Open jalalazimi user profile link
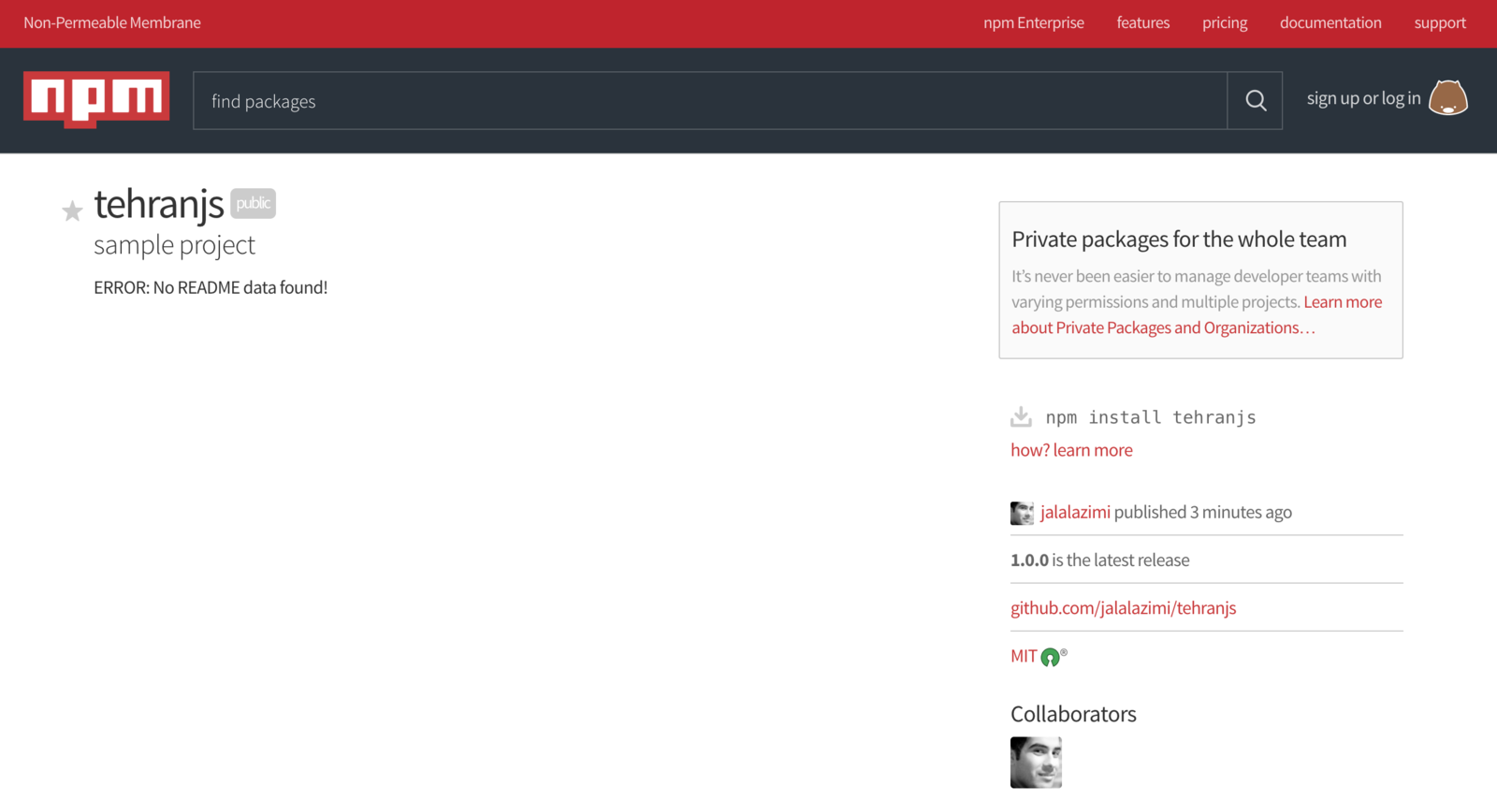The width and height of the screenshot is (1497, 800). pos(1075,512)
